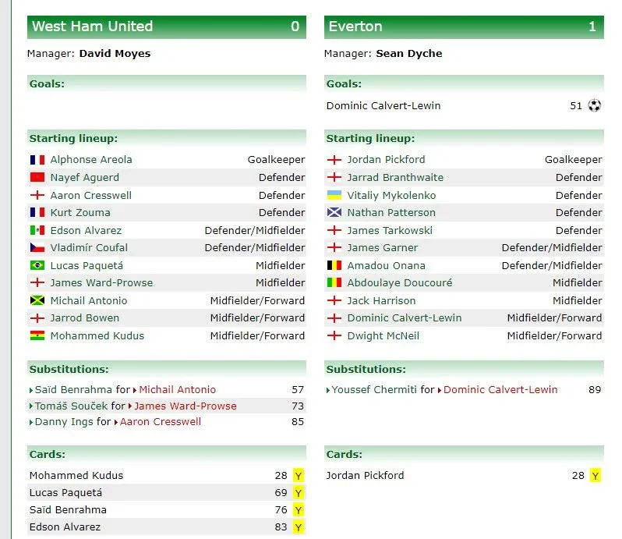Image resolution: width=622 pixels, height=539 pixels.
Task: Click the Jamaica flag beside Michail Antonio
Action: click(x=37, y=301)
